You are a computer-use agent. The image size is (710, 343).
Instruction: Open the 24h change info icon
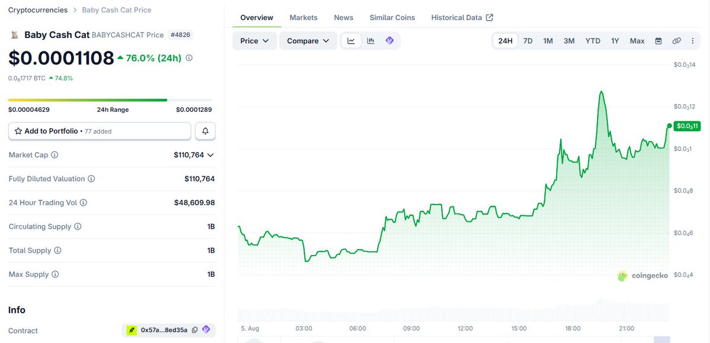click(189, 58)
